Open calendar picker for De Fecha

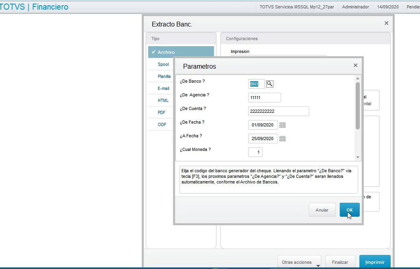282,125
